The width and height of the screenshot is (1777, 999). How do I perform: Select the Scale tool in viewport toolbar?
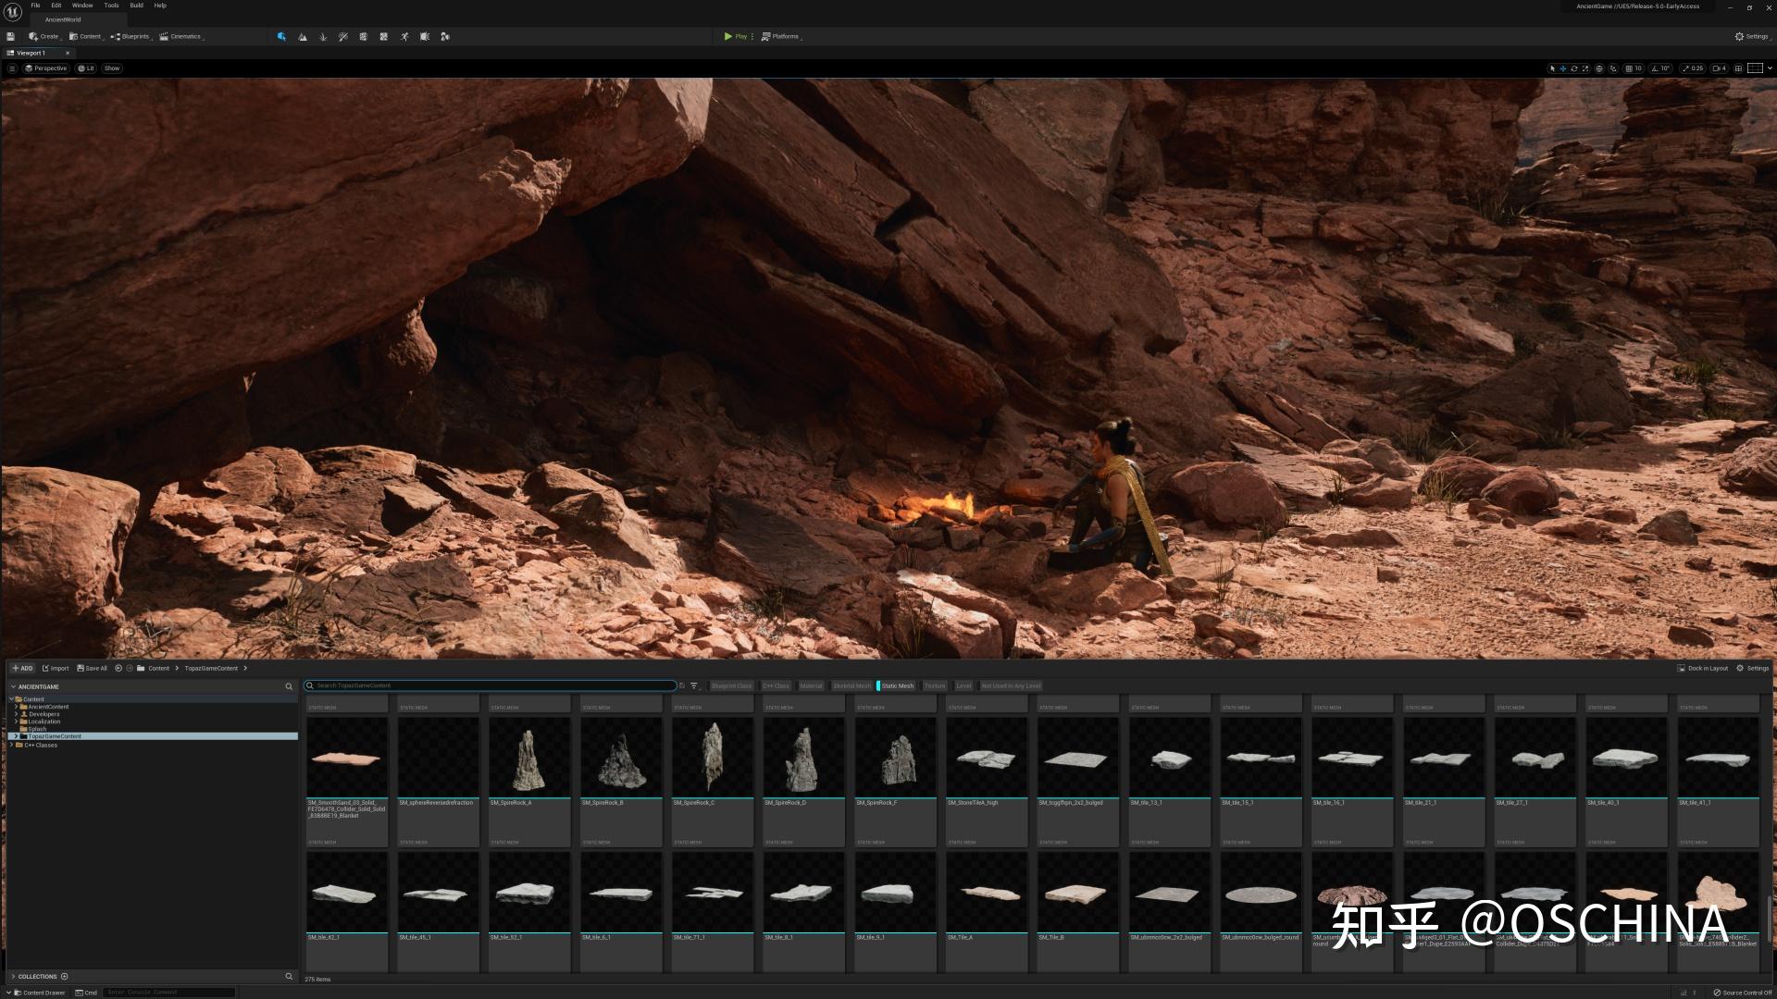point(1585,68)
